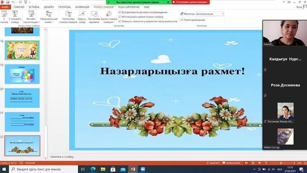Open Microsoft Edge from the taskbar
The width and height of the screenshot is (307, 173).
(94, 169)
